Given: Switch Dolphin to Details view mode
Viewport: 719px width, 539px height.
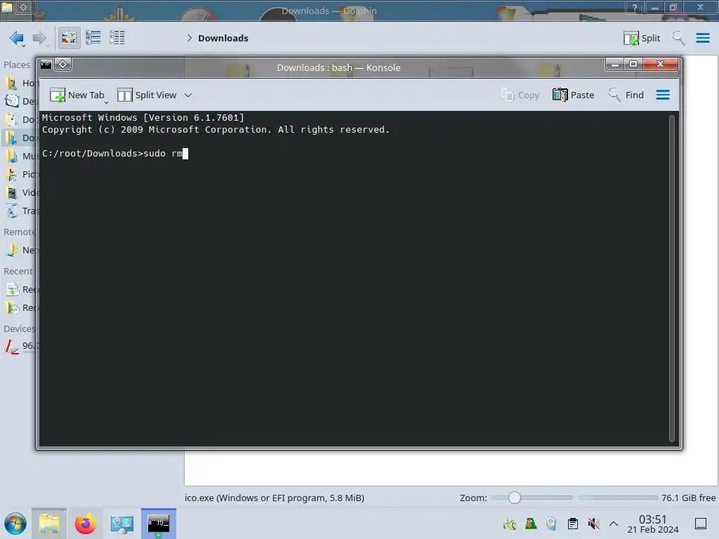Looking at the screenshot, I should (117, 38).
